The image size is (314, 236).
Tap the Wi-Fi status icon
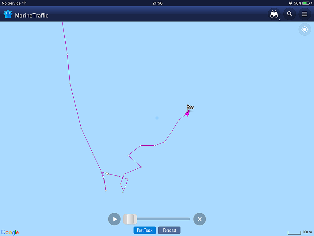click(24, 3)
